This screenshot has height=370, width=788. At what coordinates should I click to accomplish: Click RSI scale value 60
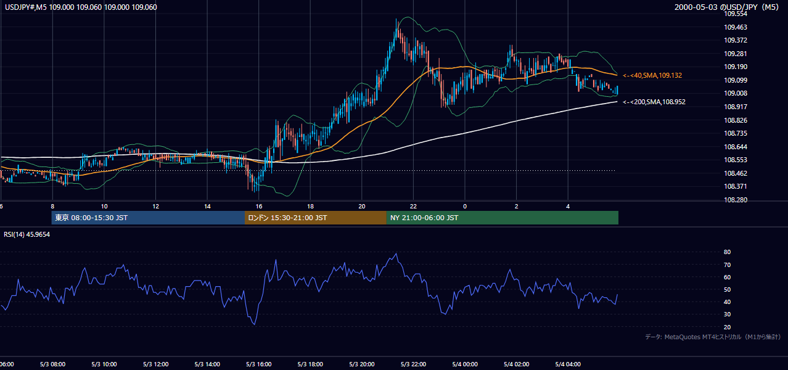(x=728, y=277)
